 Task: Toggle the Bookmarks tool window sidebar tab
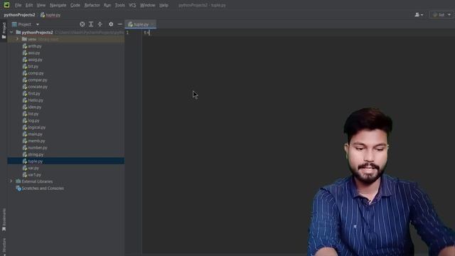[4, 220]
